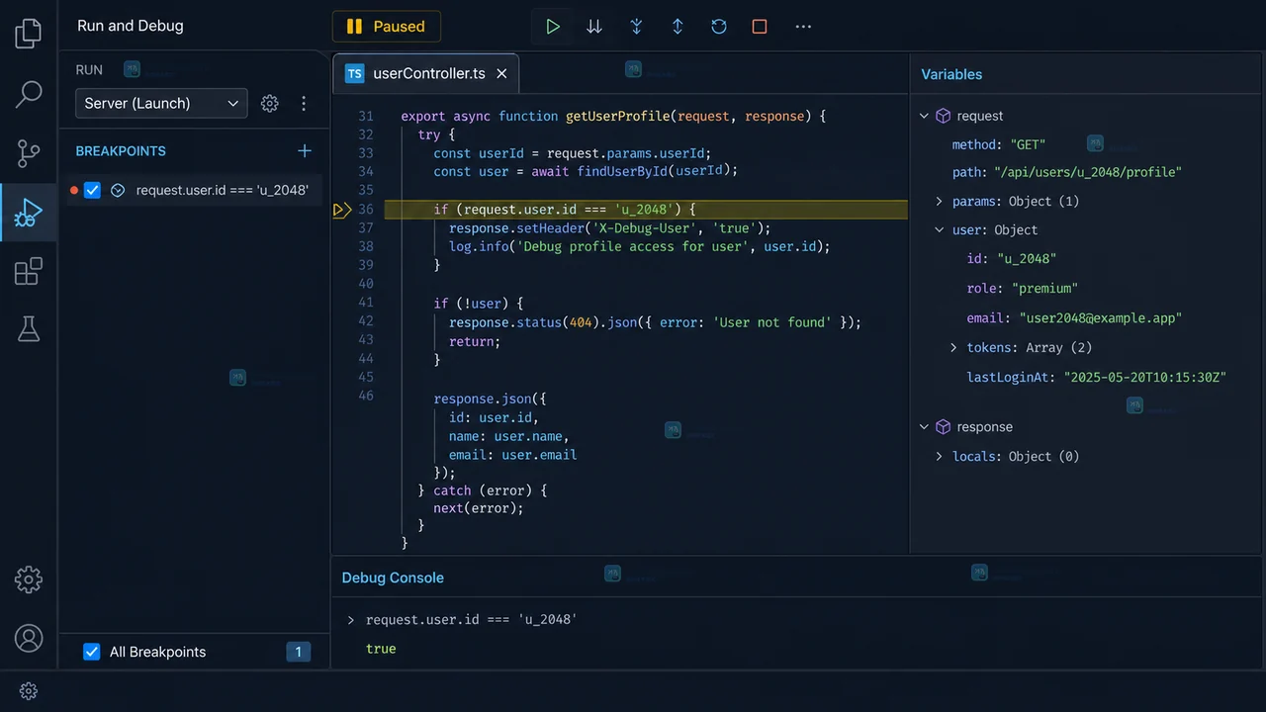Click the RUN section label

[x=89, y=70]
